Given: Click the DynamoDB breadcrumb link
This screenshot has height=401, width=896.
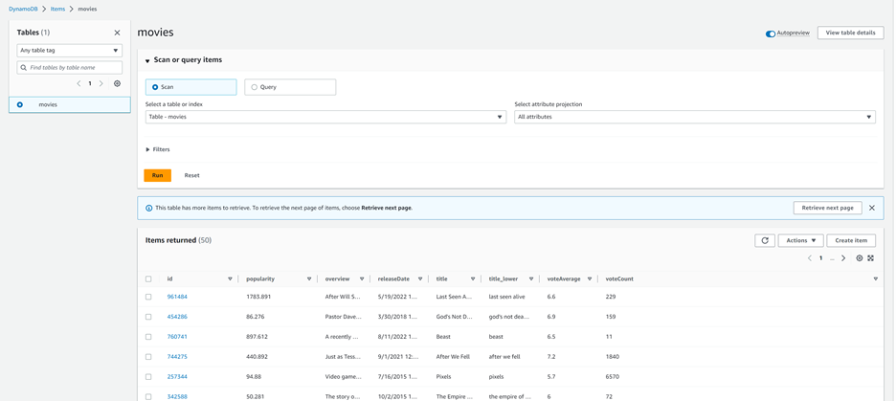Looking at the screenshot, I should [23, 10].
